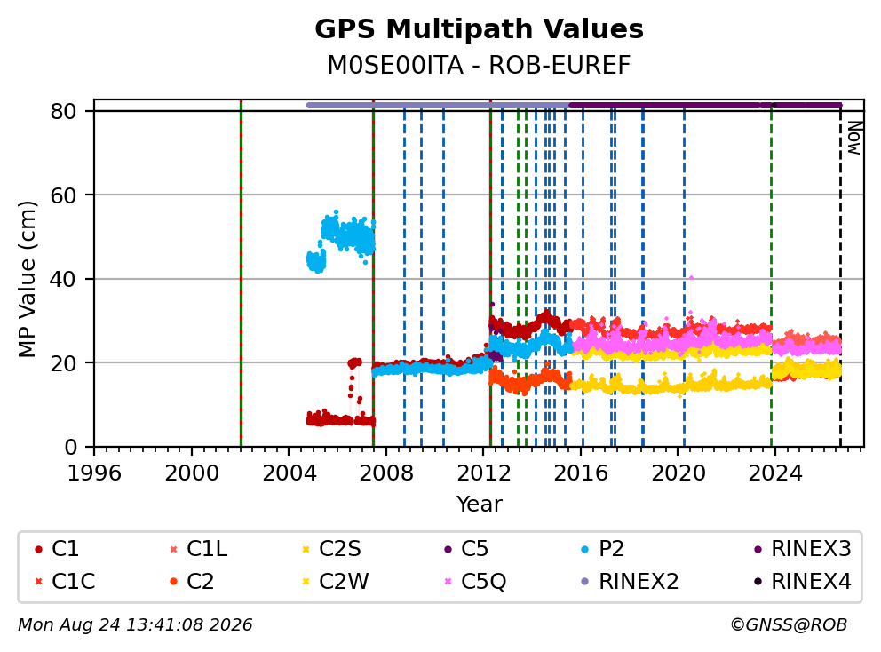The height and width of the screenshot is (652, 881).
Task: Click the RINEX2 legend entry
Action: pyautogui.click(x=630, y=582)
